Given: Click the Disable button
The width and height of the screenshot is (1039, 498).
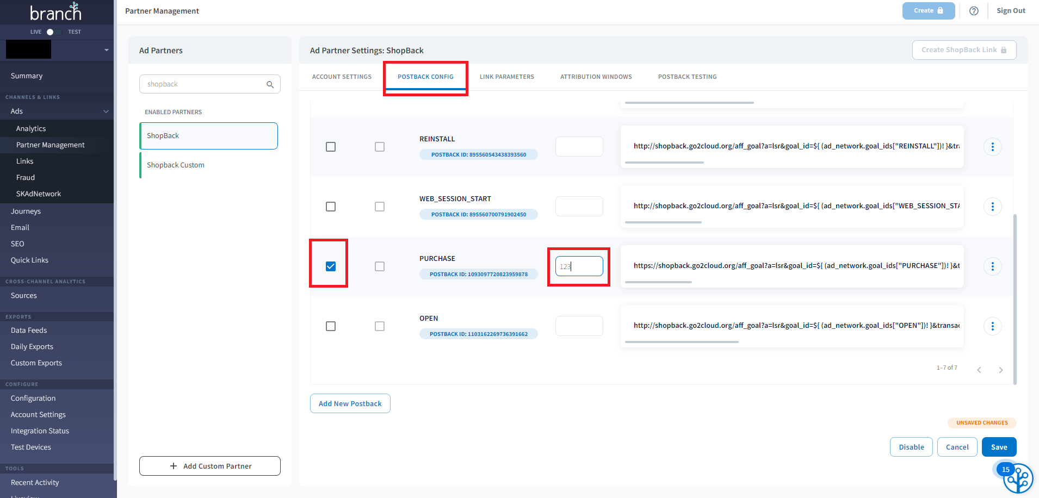Looking at the screenshot, I should tap(911, 447).
